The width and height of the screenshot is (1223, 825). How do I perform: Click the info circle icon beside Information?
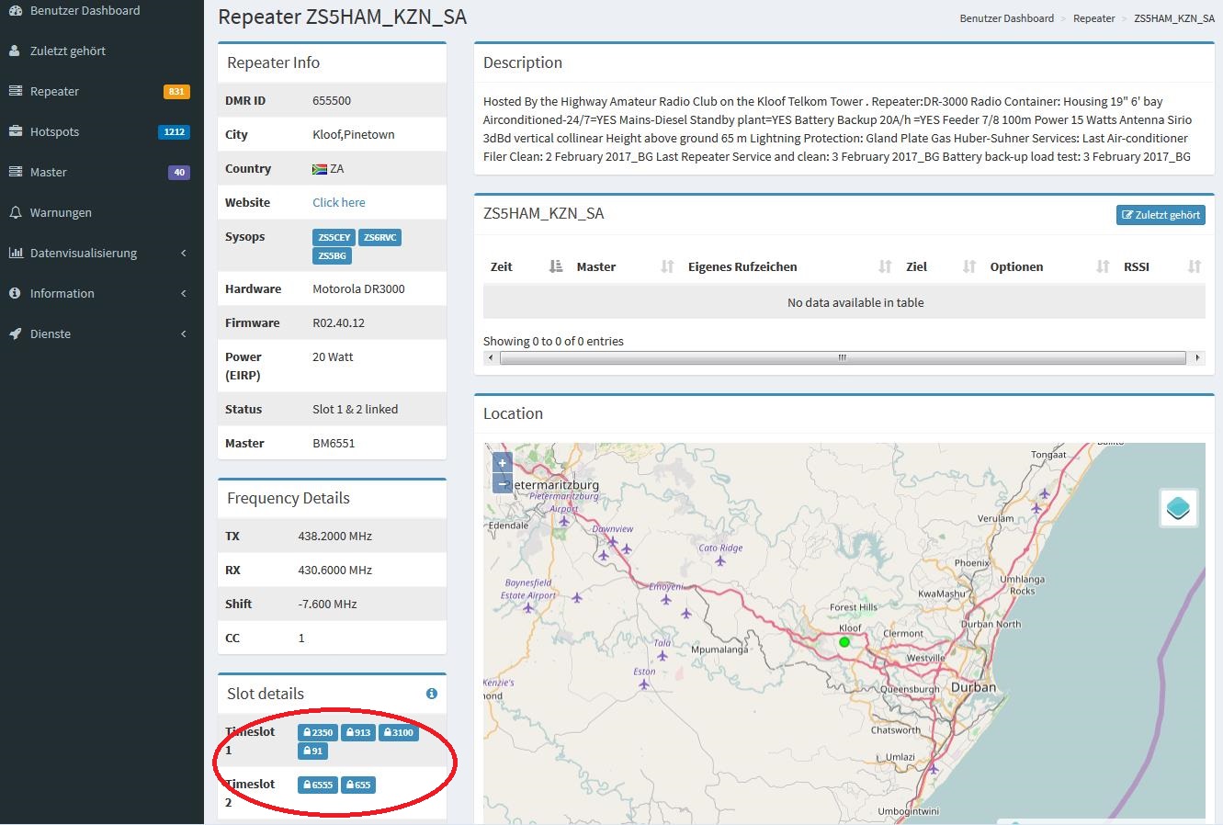[x=15, y=293]
